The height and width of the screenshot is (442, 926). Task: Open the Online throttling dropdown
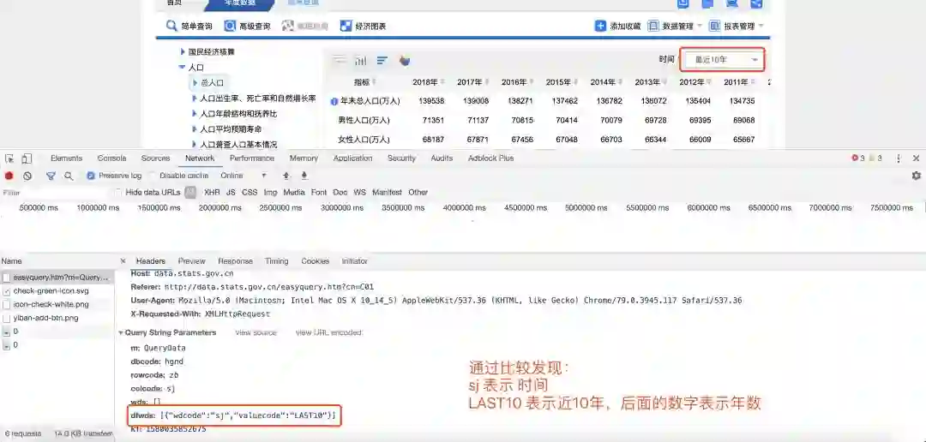[244, 176]
